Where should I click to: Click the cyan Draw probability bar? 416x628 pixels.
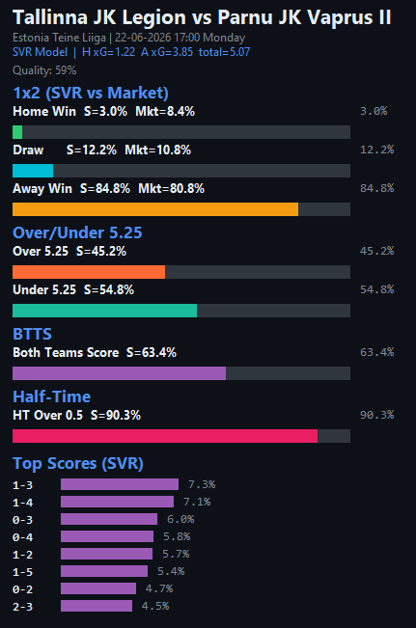coord(33,171)
